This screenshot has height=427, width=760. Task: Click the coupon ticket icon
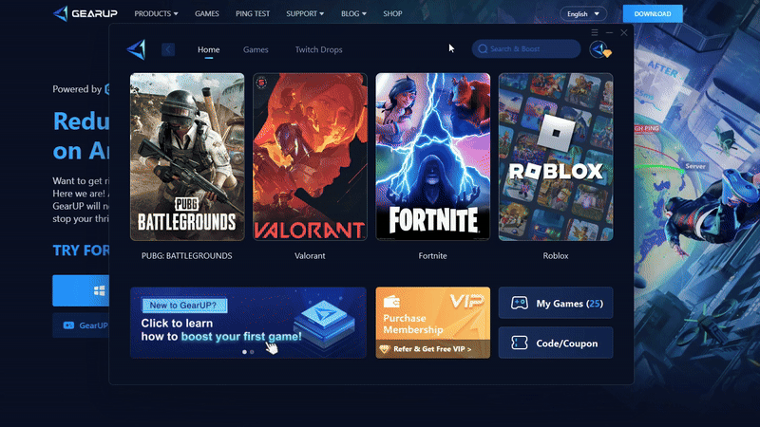pyautogui.click(x=519, y=343)
